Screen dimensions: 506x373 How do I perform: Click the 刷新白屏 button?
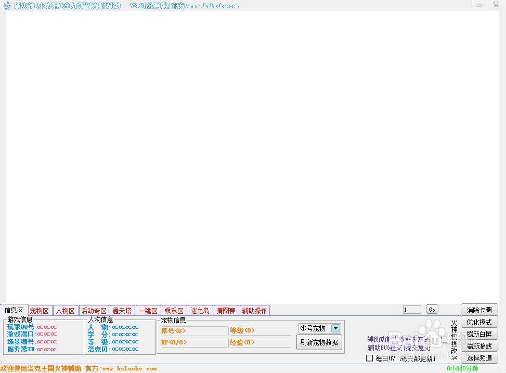coord(479,334)
